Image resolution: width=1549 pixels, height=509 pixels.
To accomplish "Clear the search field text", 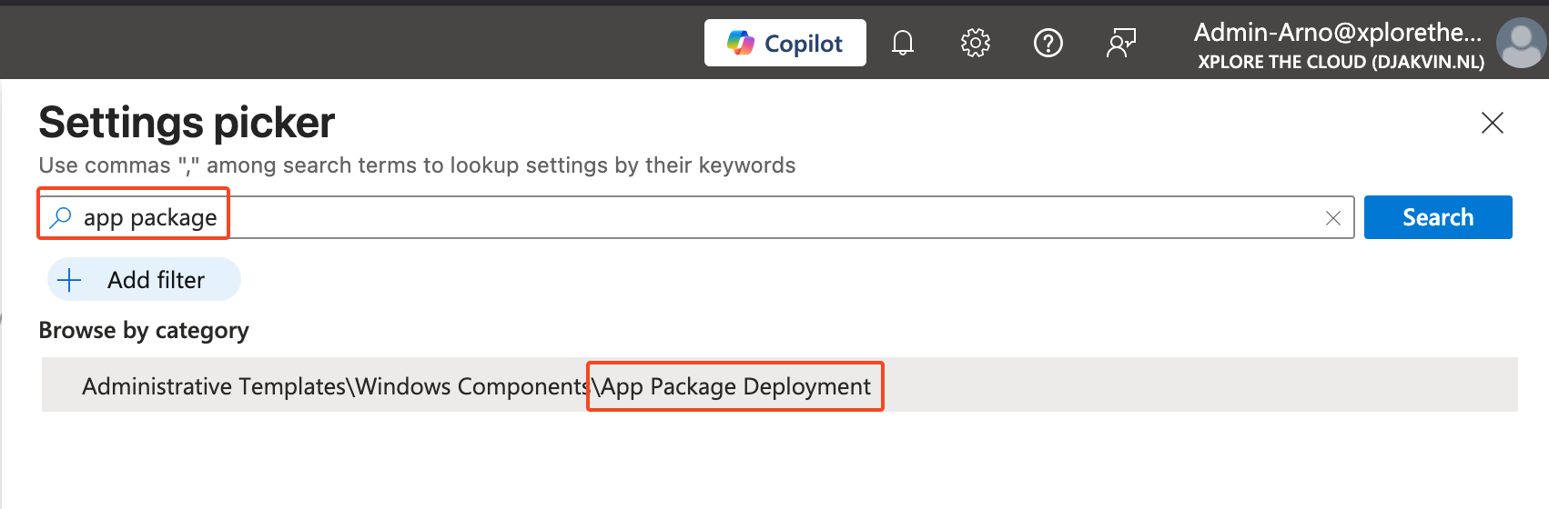I will coord(1332,218).
